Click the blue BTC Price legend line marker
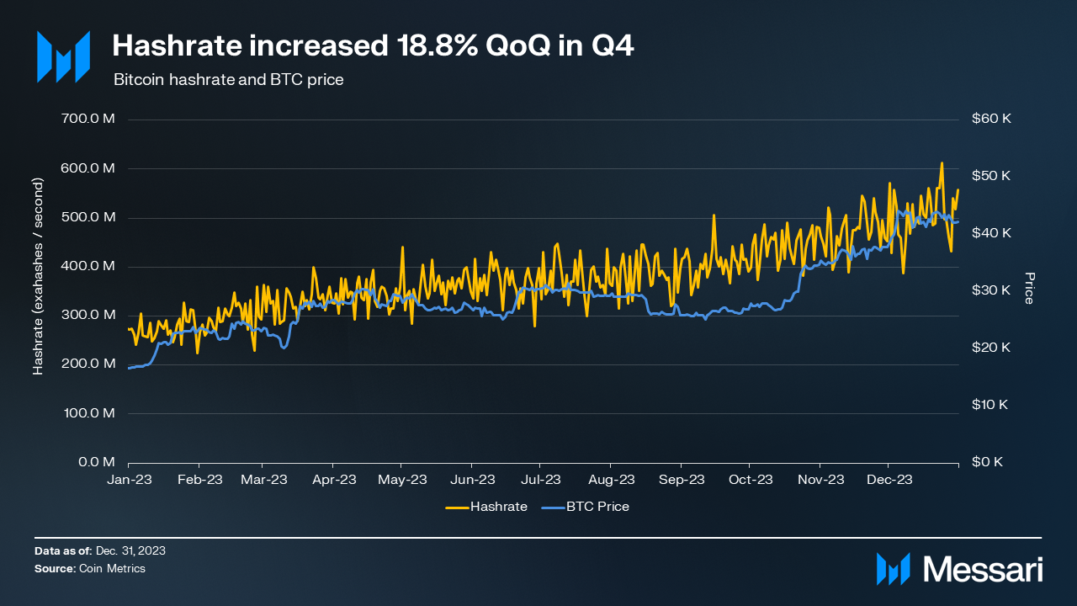 pos(553,507)
